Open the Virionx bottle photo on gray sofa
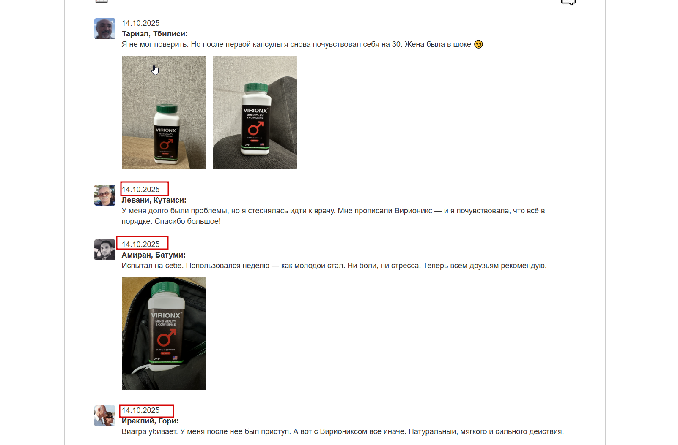 click(x=255, y=112)
